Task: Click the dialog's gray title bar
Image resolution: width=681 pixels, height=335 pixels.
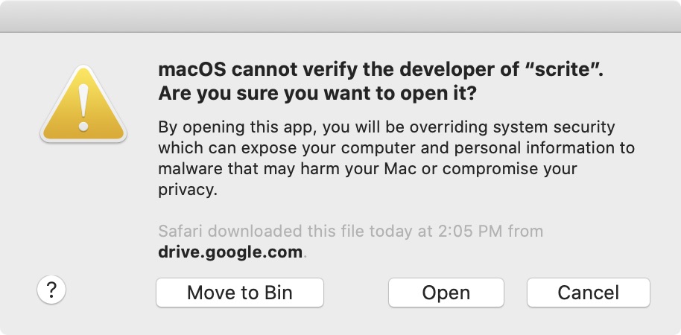Action: click(x=340, y=16)
